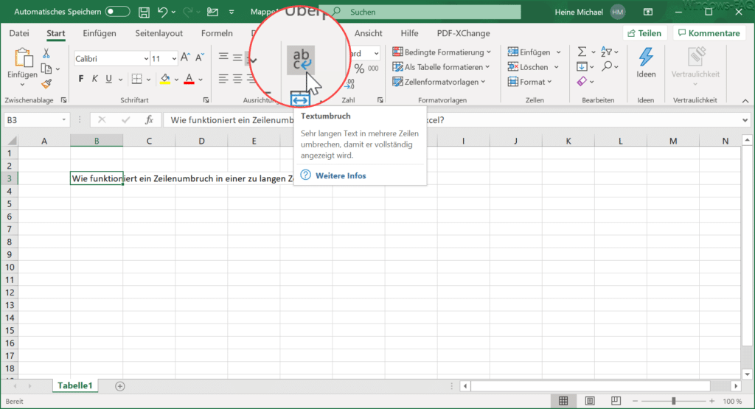Open the borders style dropdown arrow
Image resolution: width=755 pixels, height=409 pixels.
pos(148,80)
